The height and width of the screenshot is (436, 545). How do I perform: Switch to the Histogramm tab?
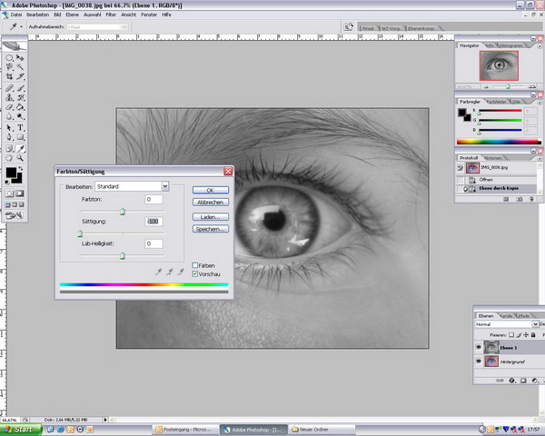(510, 45)
